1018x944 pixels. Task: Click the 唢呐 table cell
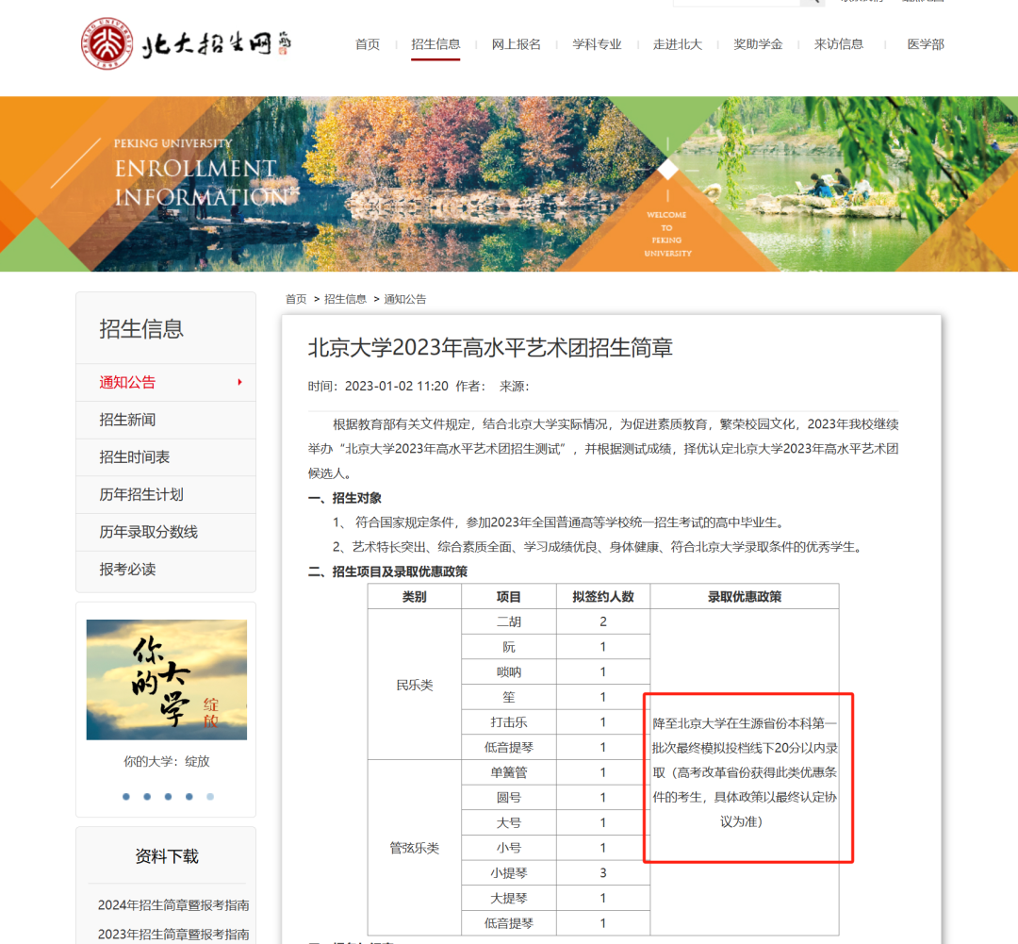(509, 671)
